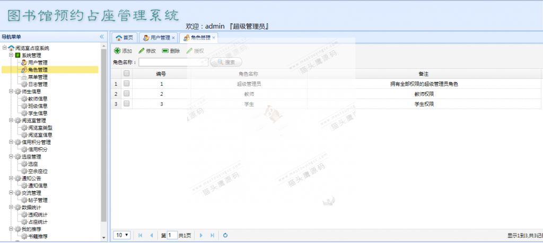Collapse the 通知公告 tree node

click(11, 178)
